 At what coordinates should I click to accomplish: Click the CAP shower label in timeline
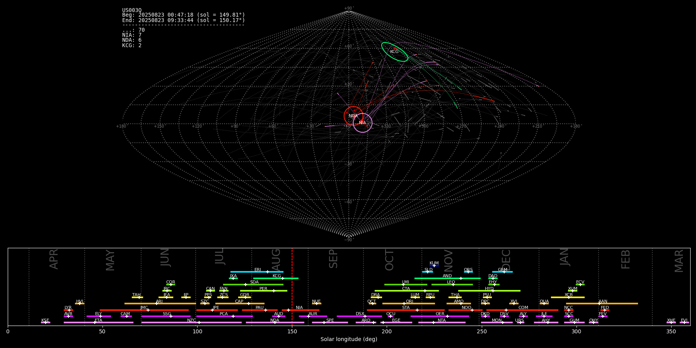click(239, 302)
